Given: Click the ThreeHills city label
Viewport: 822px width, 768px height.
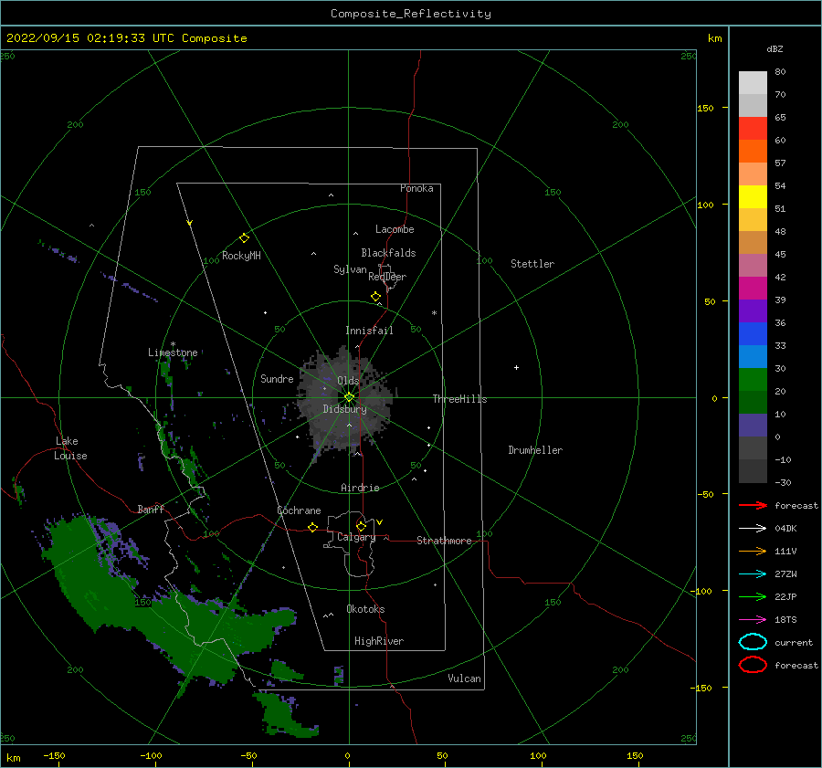Looking at the screenshot, I should (459, 399).
